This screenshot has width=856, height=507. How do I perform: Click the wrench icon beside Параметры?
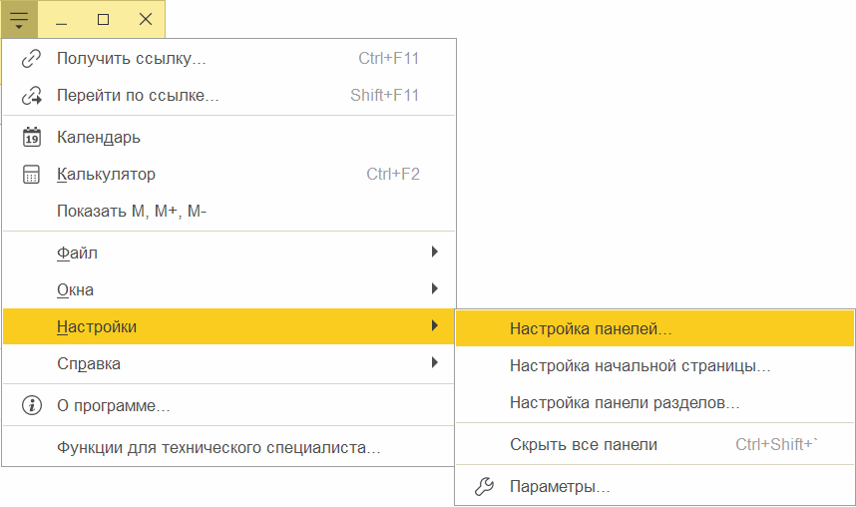click(484, 486)
